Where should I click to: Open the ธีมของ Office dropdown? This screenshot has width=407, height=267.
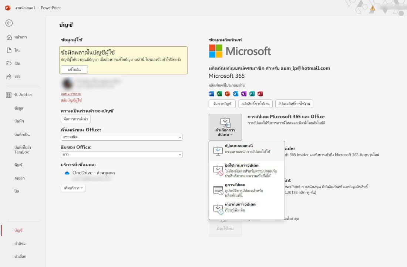(x=121, y=154)
